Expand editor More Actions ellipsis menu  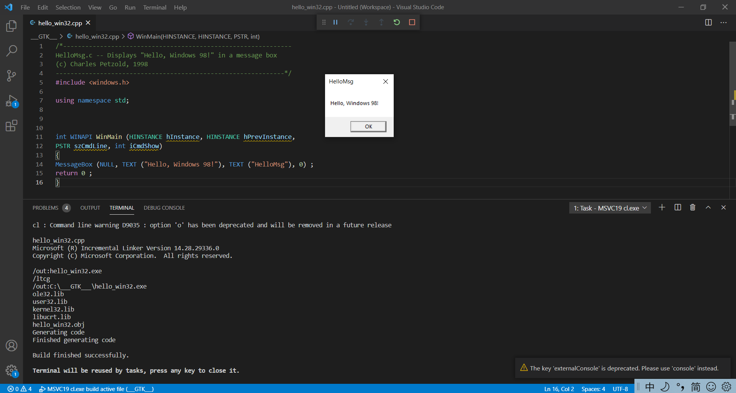[723, 23]
